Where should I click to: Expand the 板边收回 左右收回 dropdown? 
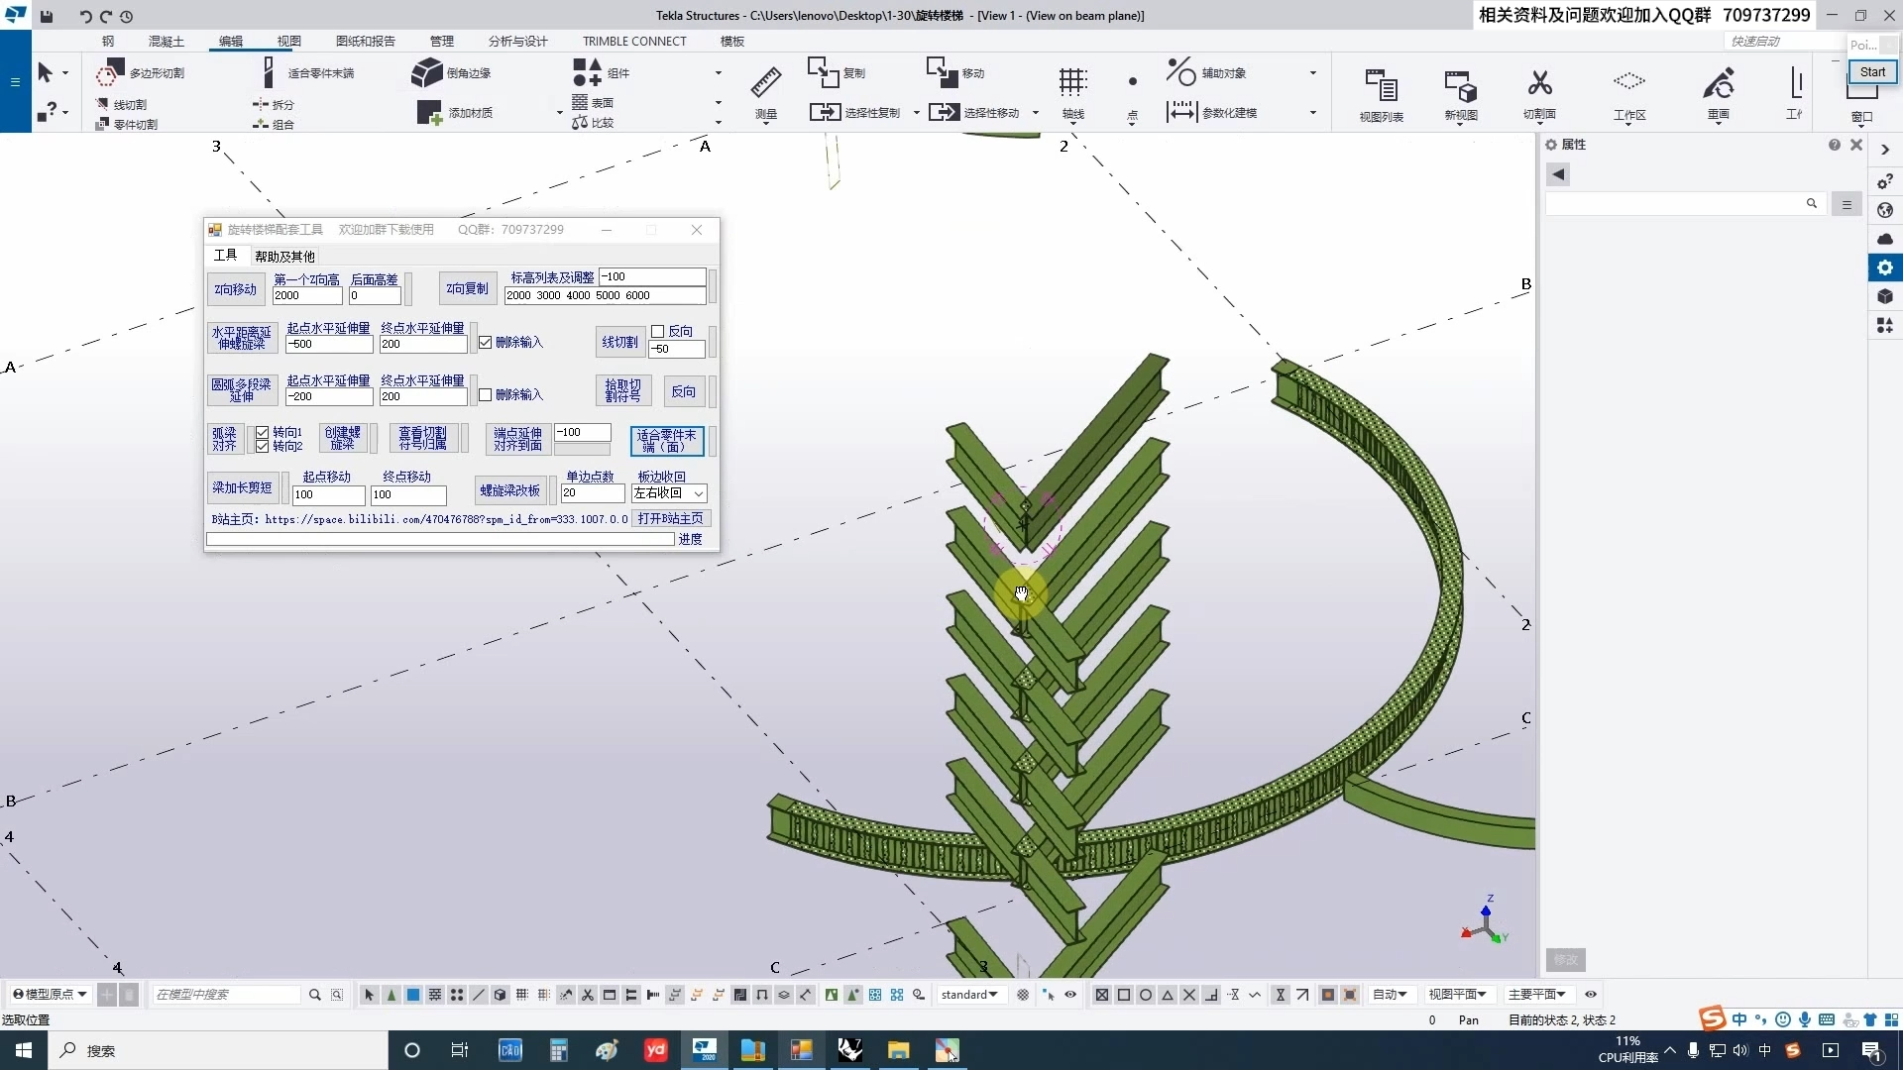[x=699, y=493]
